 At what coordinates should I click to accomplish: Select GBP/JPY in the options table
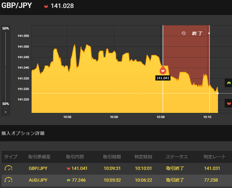[38, 168]
